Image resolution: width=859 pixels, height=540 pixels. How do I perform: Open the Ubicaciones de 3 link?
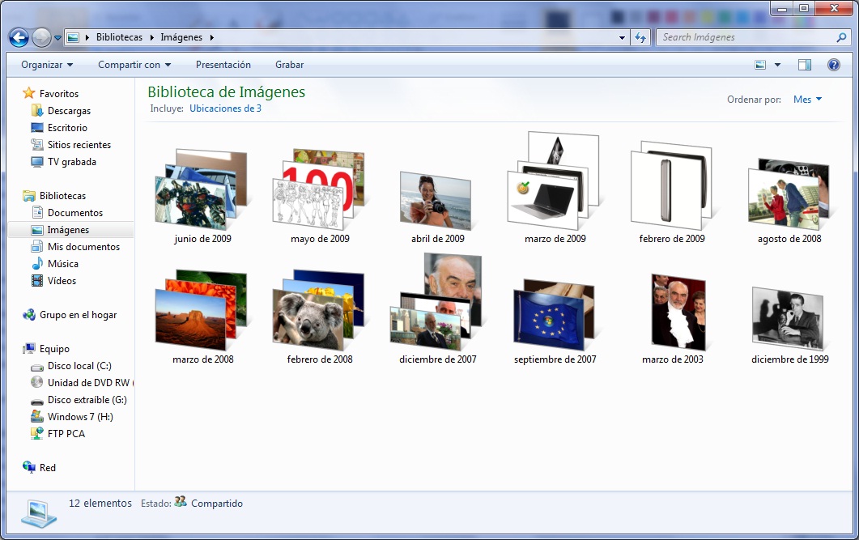225,108
